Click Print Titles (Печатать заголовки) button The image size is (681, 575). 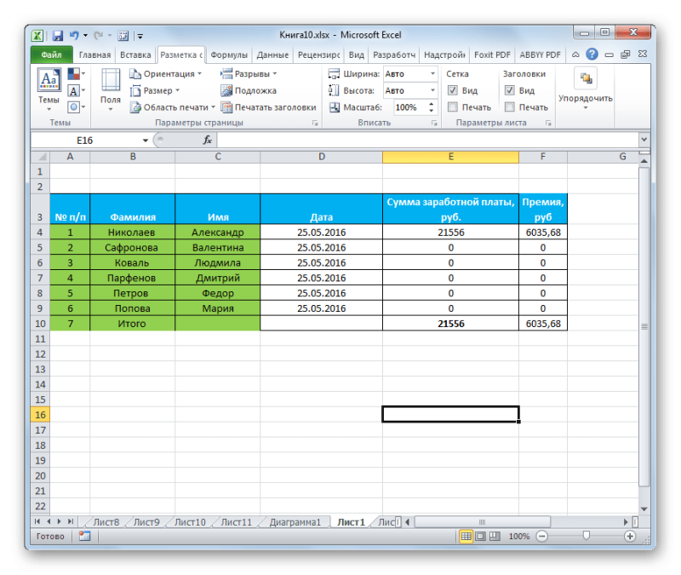(268, 107)
